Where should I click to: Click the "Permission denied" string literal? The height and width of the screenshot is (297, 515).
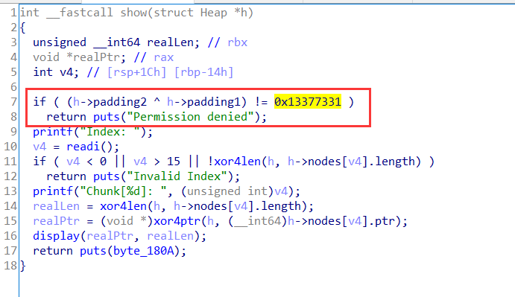(x=190, y=117)
